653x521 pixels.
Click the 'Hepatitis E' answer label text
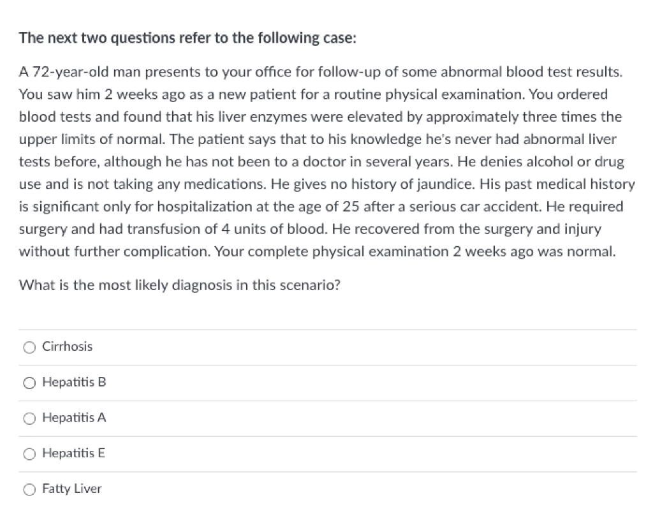[73, 453]
